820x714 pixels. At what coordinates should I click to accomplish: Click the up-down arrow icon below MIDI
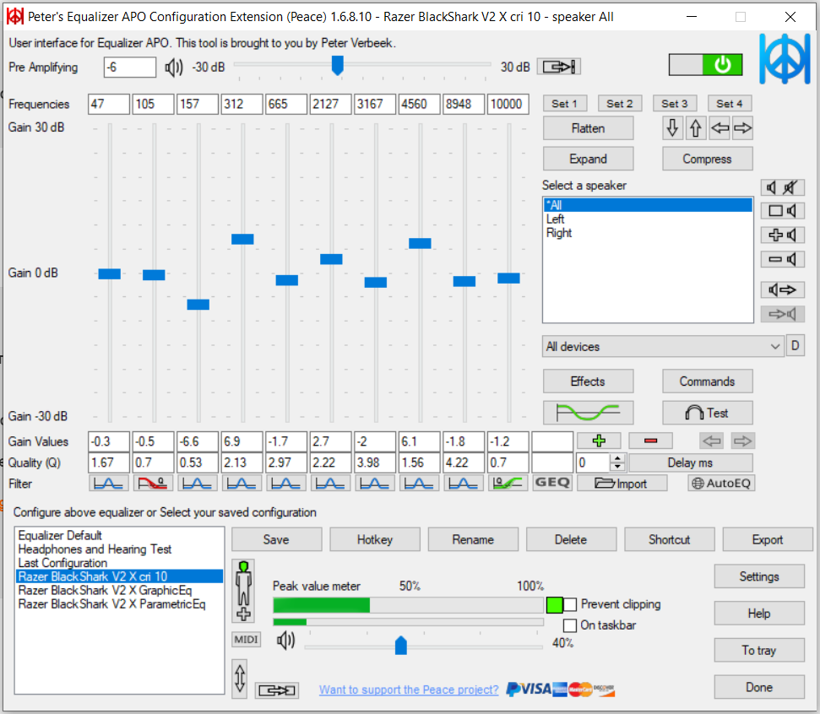coord(240,679)
